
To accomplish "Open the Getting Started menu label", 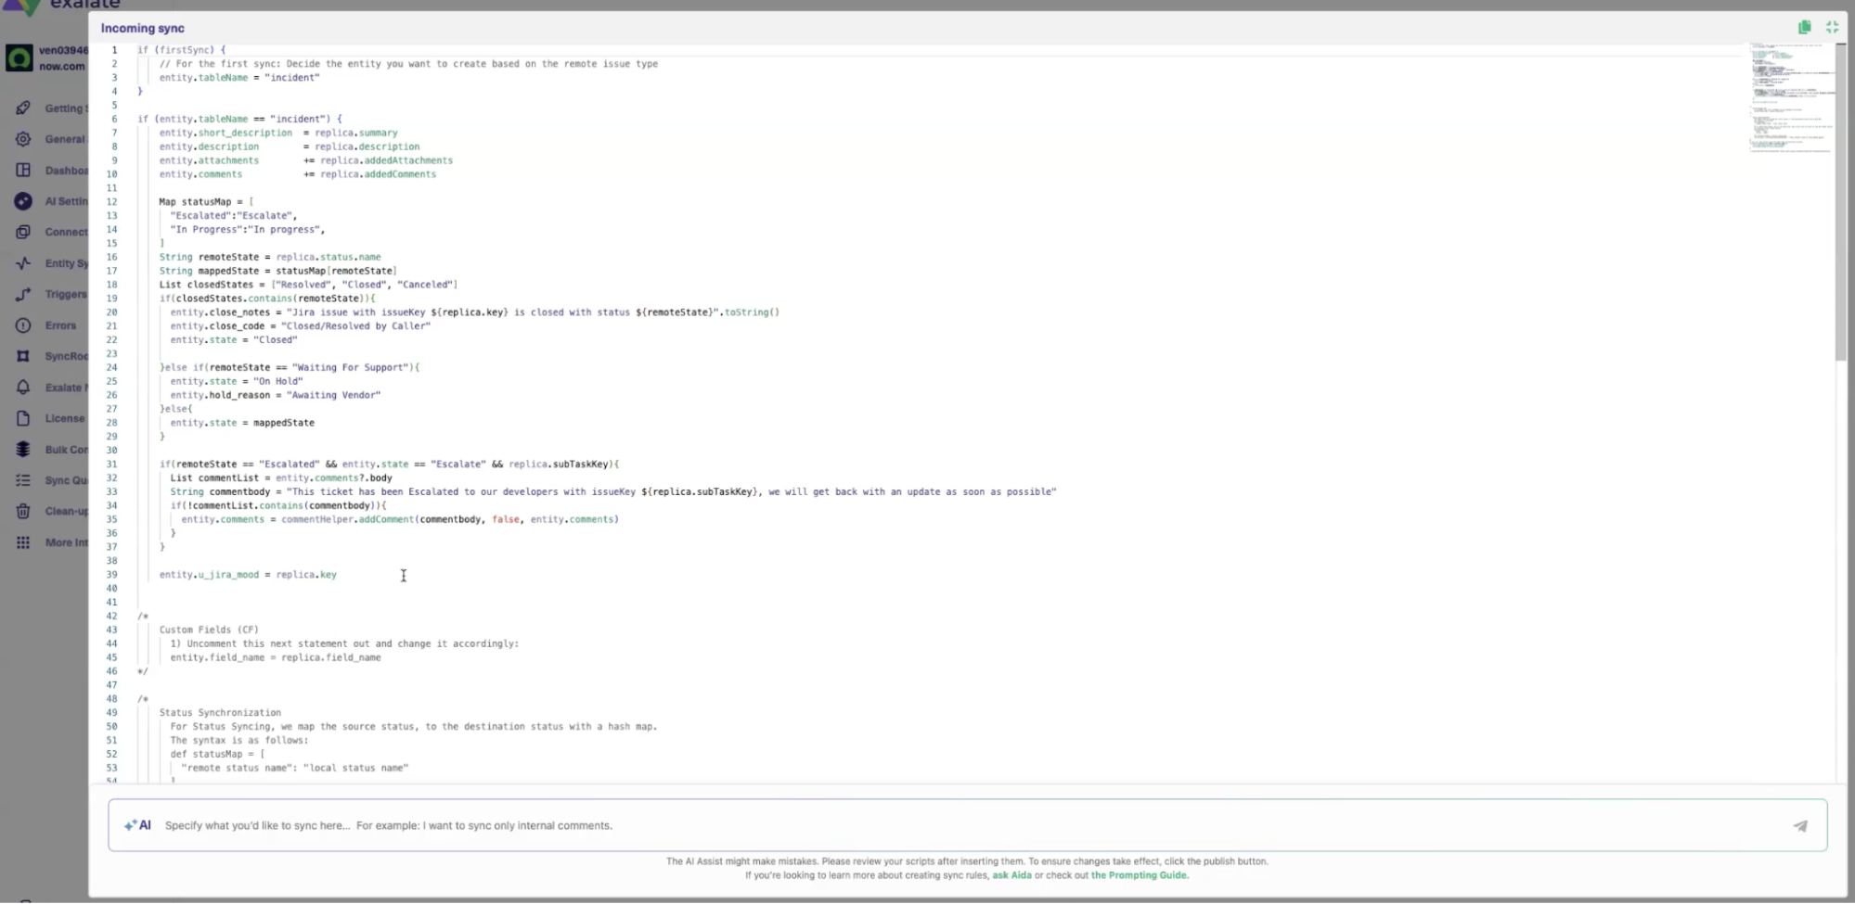I will click(x=67, y=108).
